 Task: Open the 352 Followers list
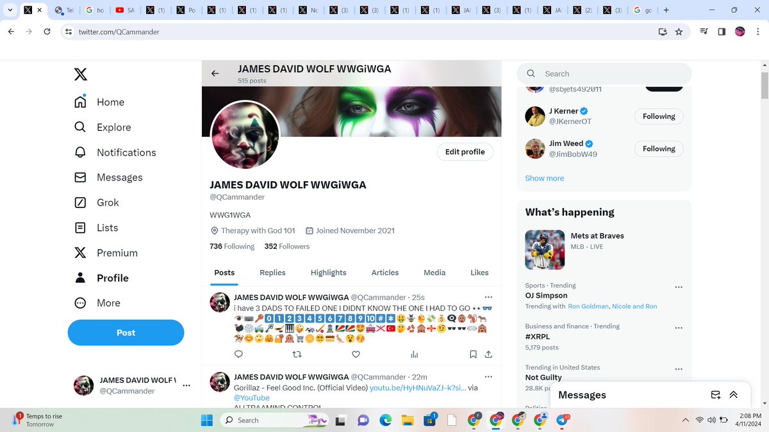(x=286, y=246)
